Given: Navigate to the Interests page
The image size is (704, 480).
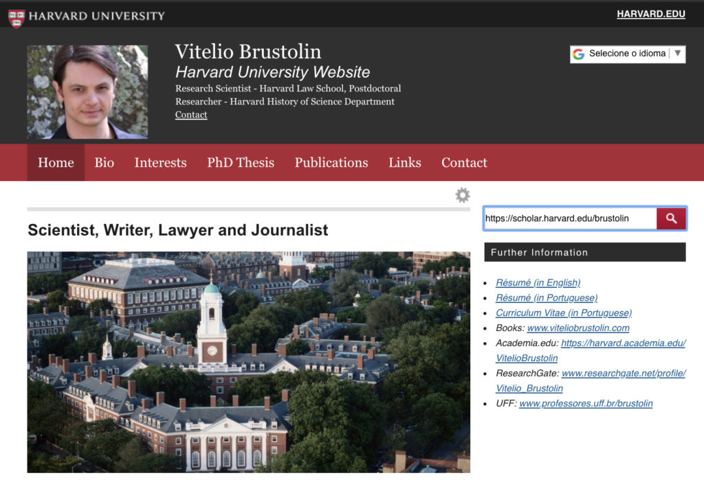Looking at the screenshot, I should 160,162.
